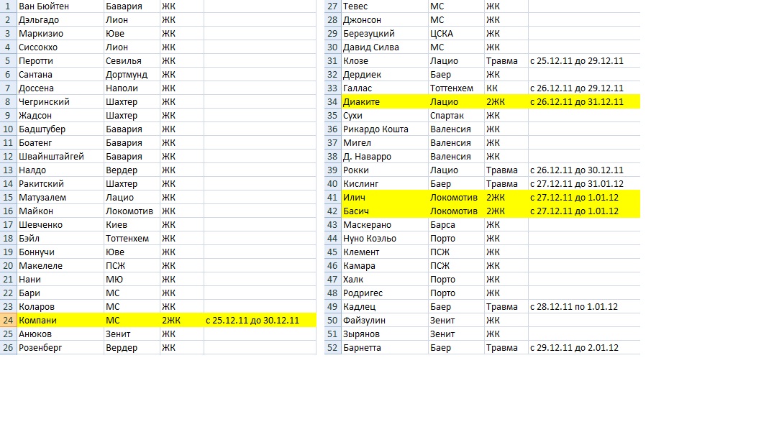Image resolution: width=774 pixels, height=427 pixels.
Task: Click the Макелеле cell
Action: tap(60, 265)
